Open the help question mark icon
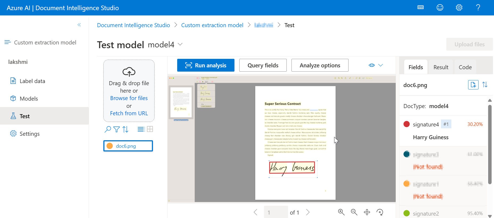This screenshot has width=494, height=218. [478, 7]
